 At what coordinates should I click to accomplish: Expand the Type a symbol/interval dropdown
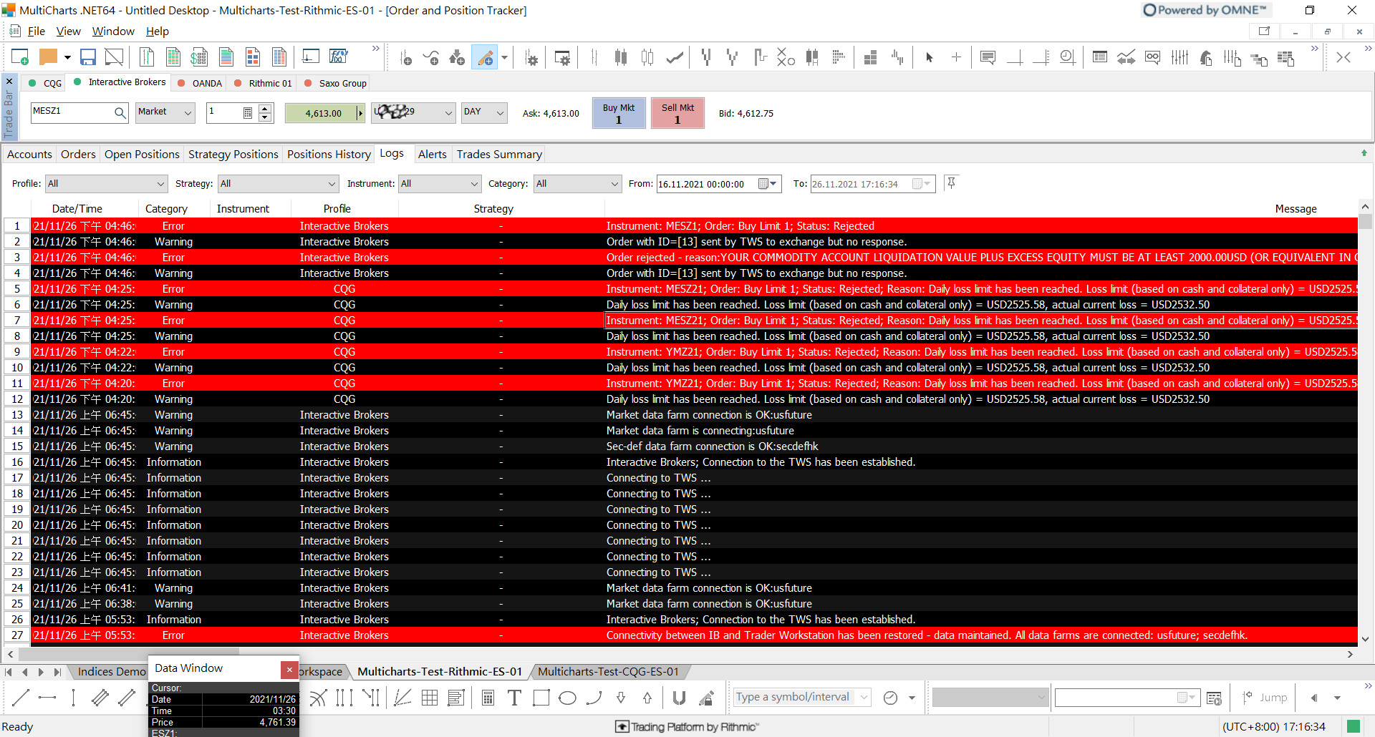pos(864,697)
